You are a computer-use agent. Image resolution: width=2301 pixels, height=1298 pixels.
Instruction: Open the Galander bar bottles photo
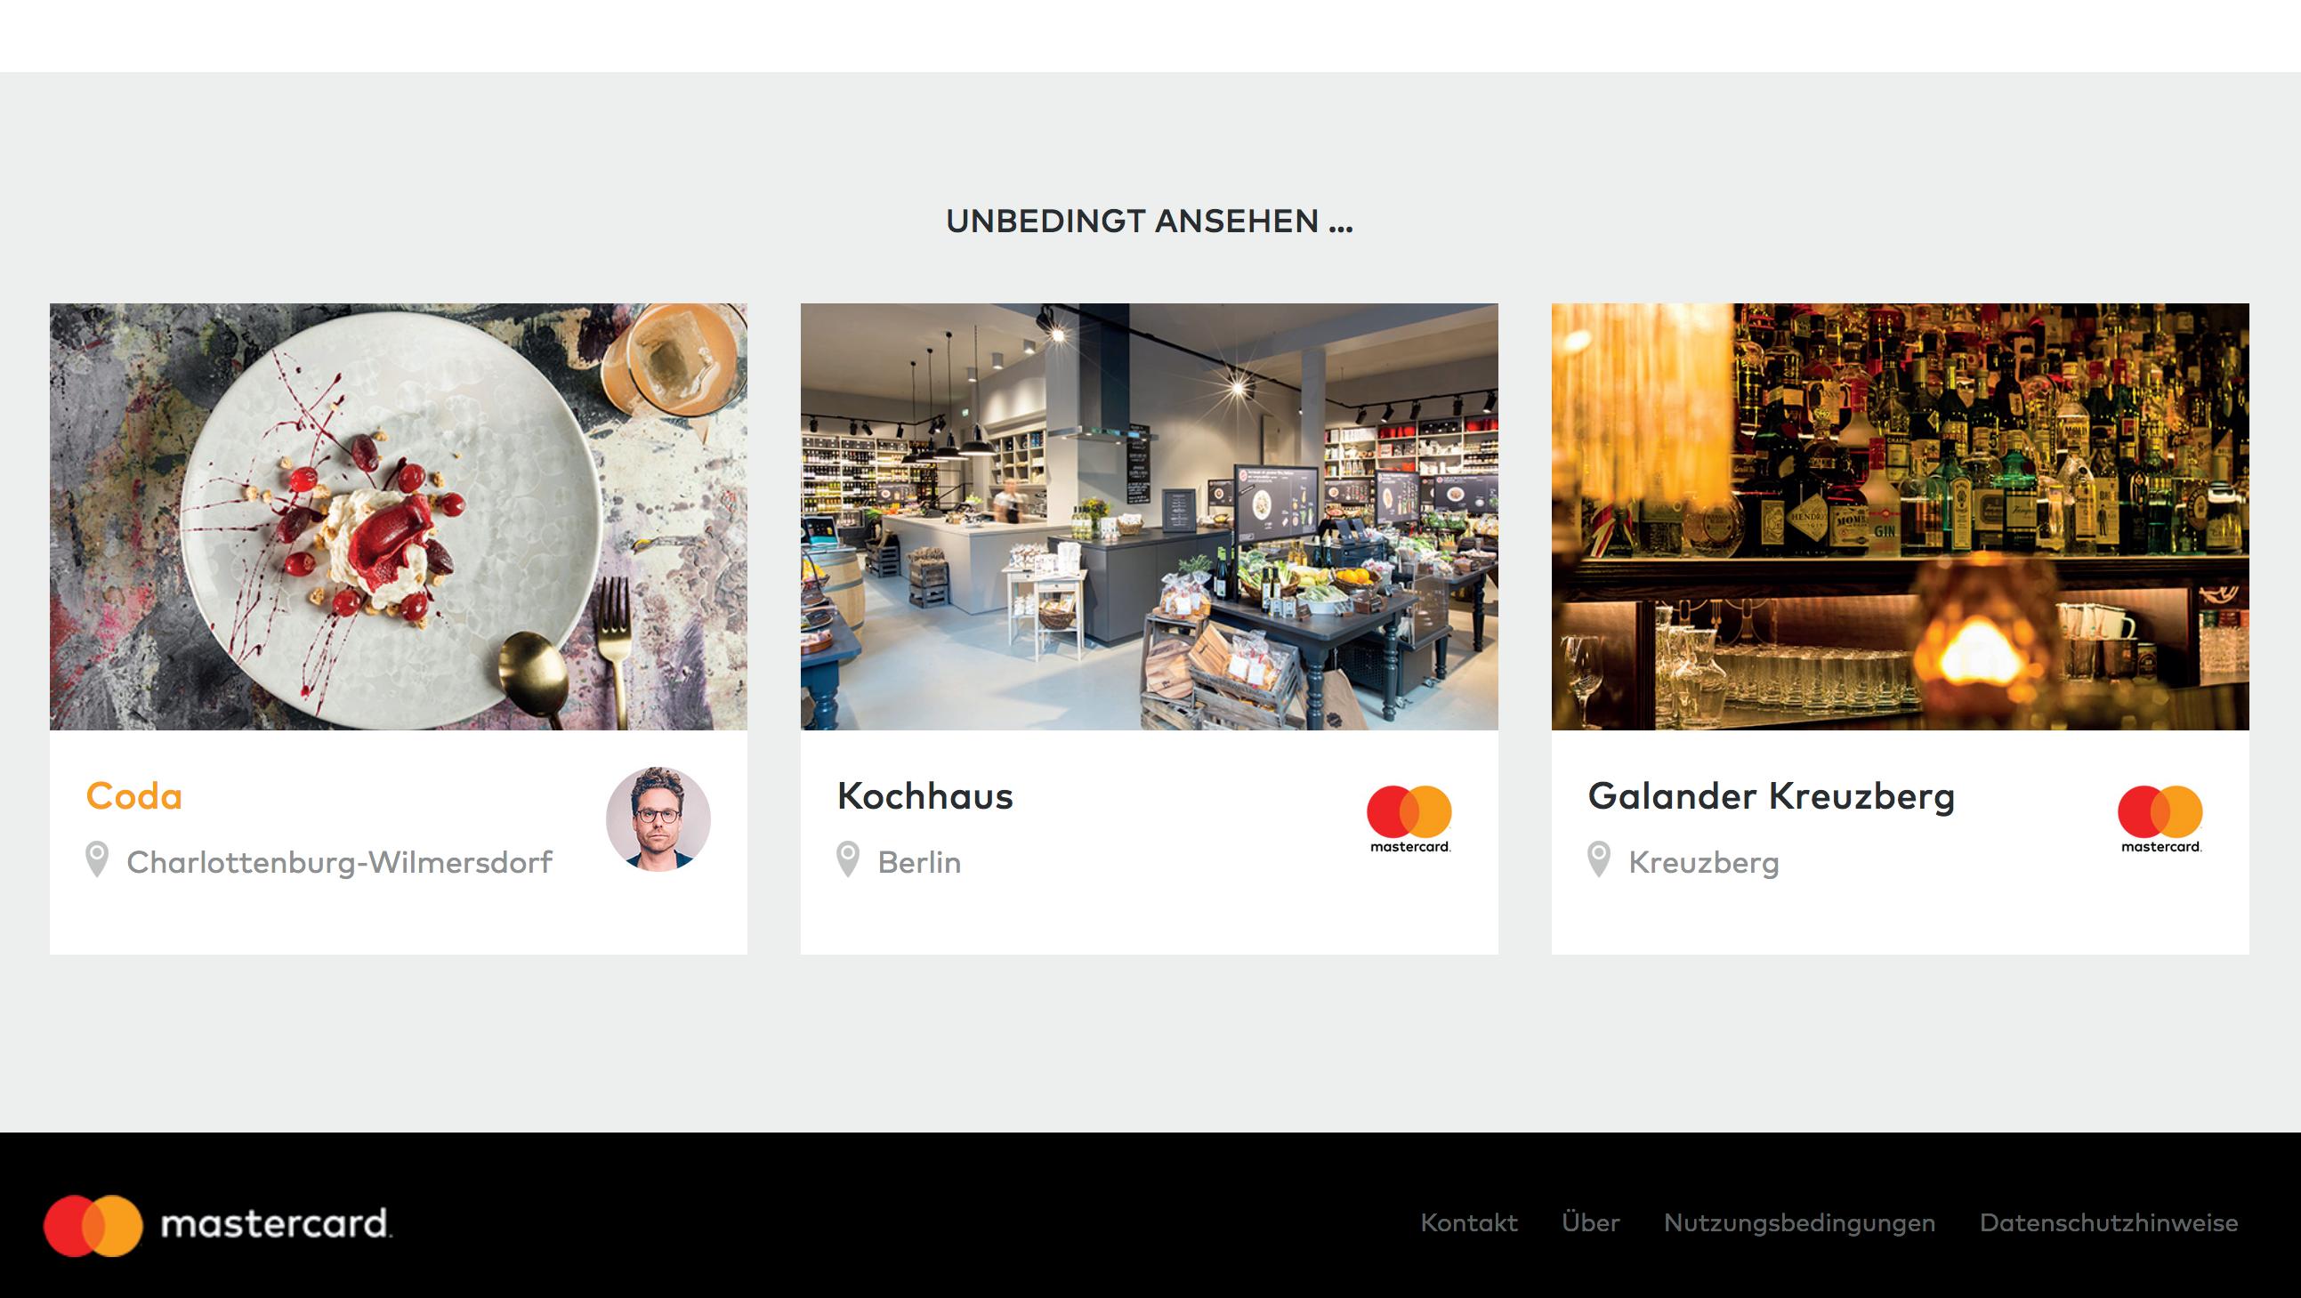pos(1900,516)
